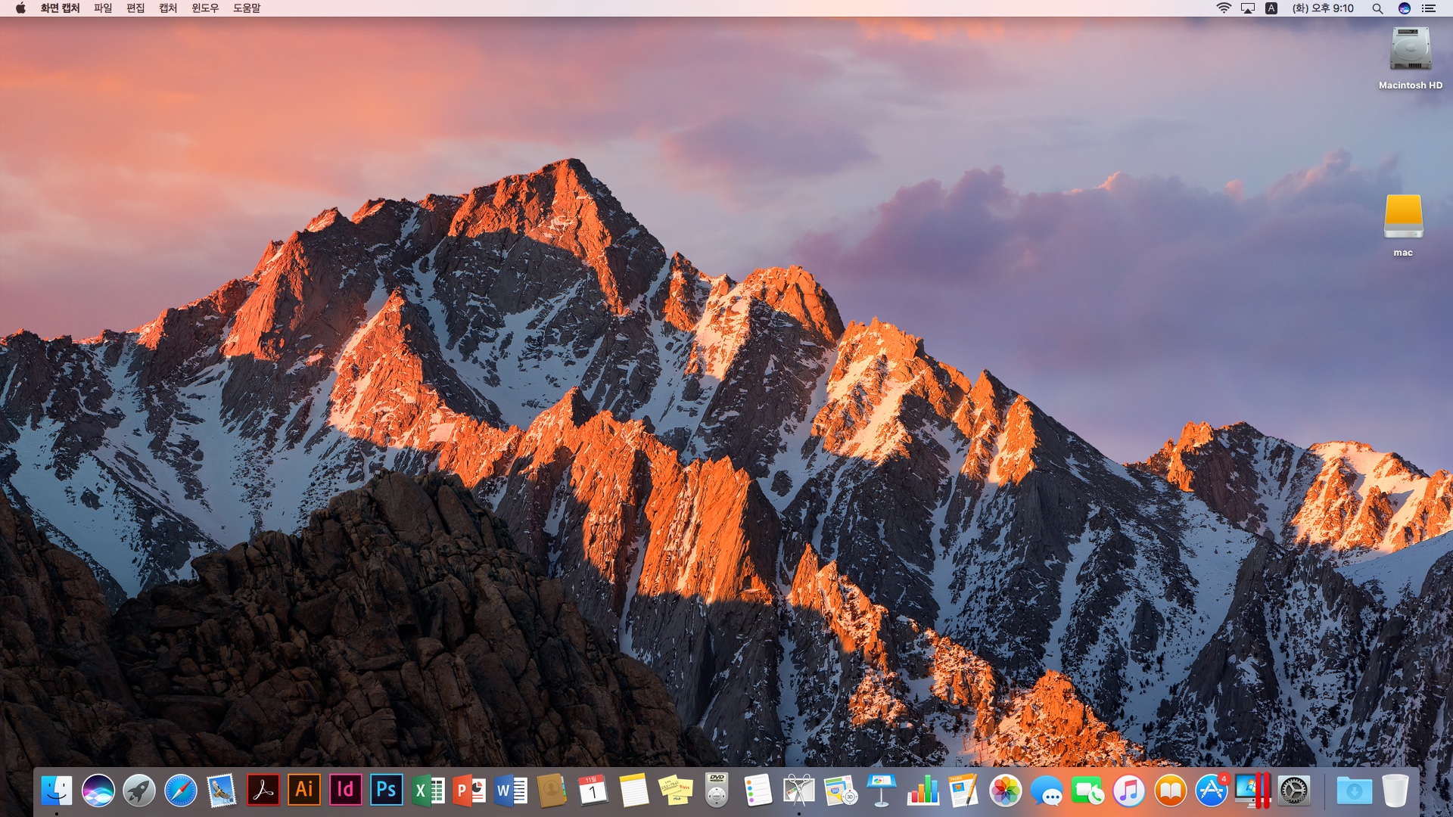Open Microsoft Excel in the dock
Viewport: 1453px width, 817px height.
428,791
